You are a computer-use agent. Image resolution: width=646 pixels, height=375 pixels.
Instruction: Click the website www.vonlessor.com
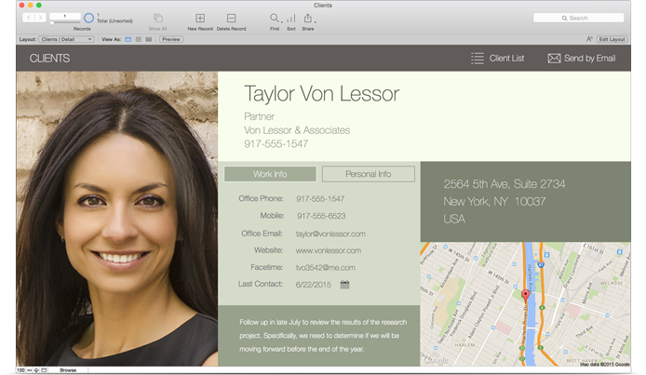click(x=329, y=250)
